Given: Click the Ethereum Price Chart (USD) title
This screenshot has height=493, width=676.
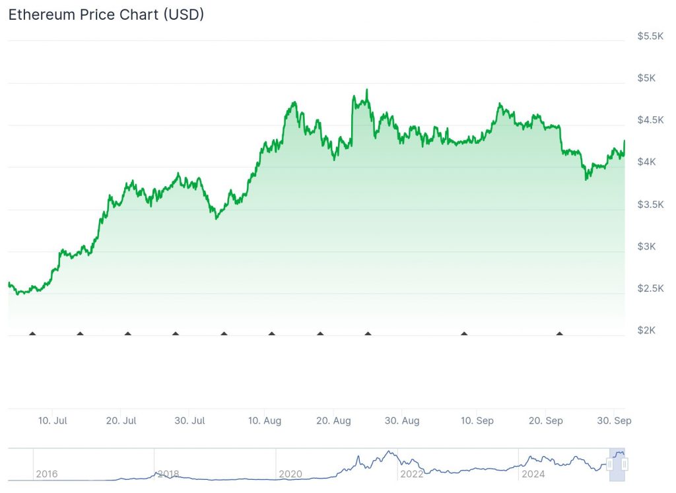Looking at the screenshot, I should [x=106, y=15].
